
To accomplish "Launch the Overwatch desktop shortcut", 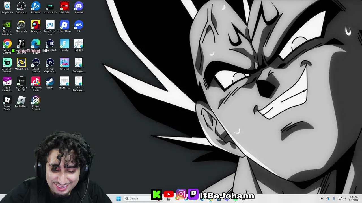I will pyautogui.click(x=21, y=27).
